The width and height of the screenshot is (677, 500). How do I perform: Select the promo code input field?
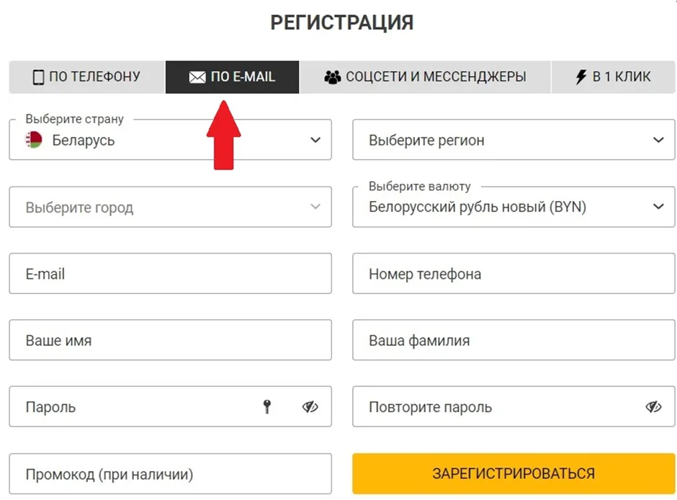[169, 473]
